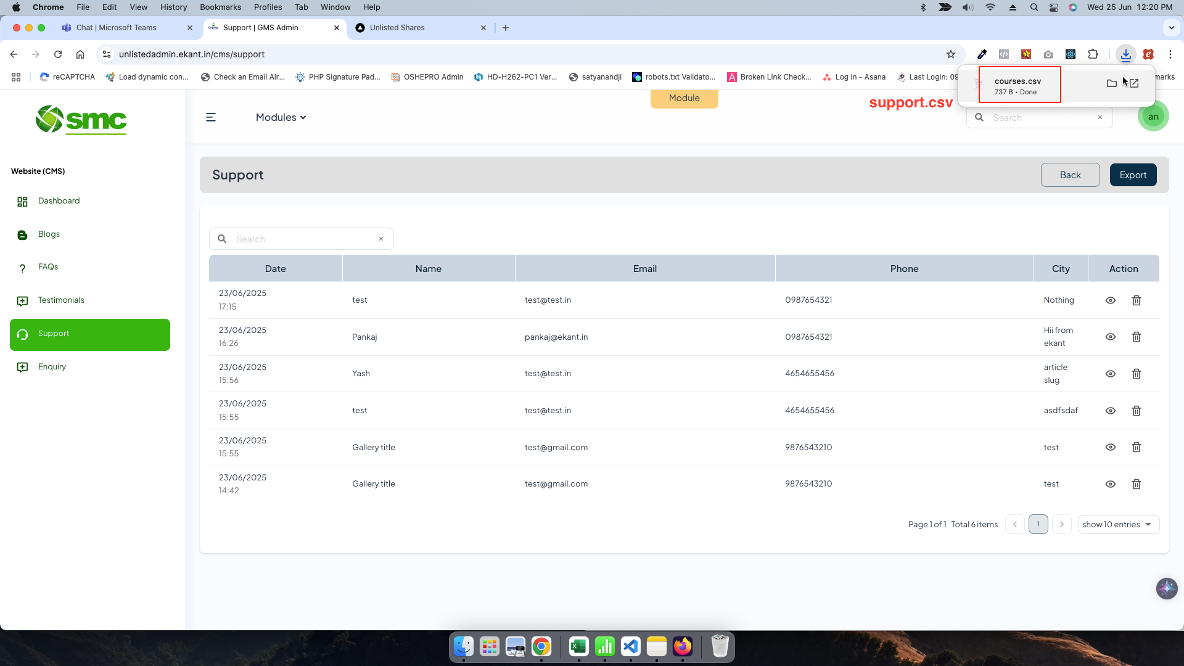The width and height of the screenshot is (1184, 666).
Task: Bookmark this page with star icon
Action: point(951,54)
